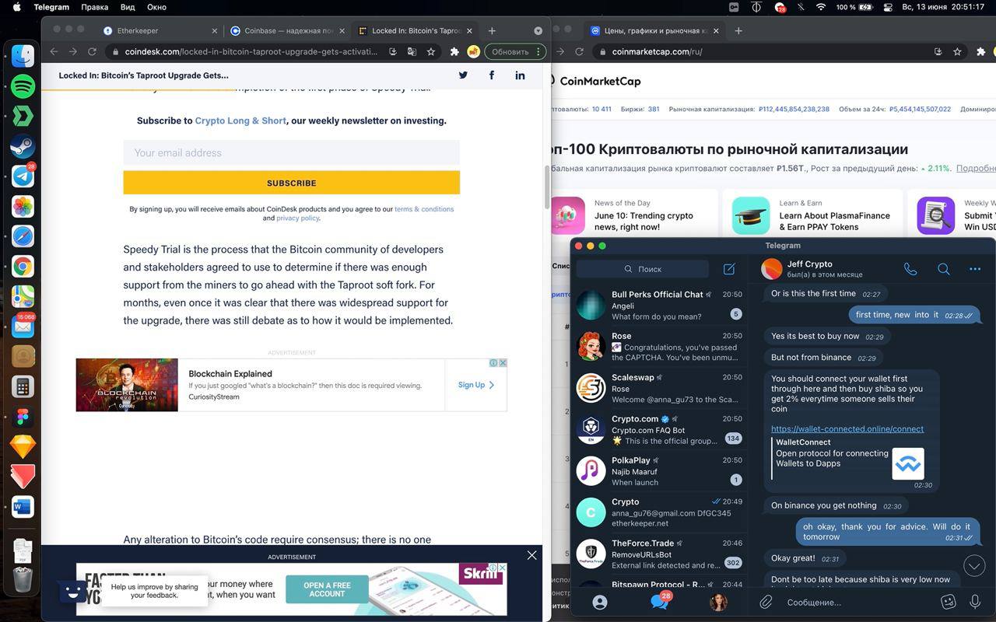Click the translate page icon in CoinDesk address bar
996x622 pixels.
pos(412,52)
